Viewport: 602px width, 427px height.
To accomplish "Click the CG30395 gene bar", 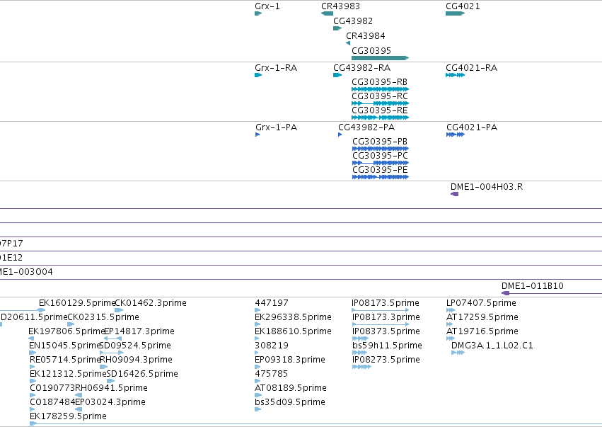I will [380, 58].
